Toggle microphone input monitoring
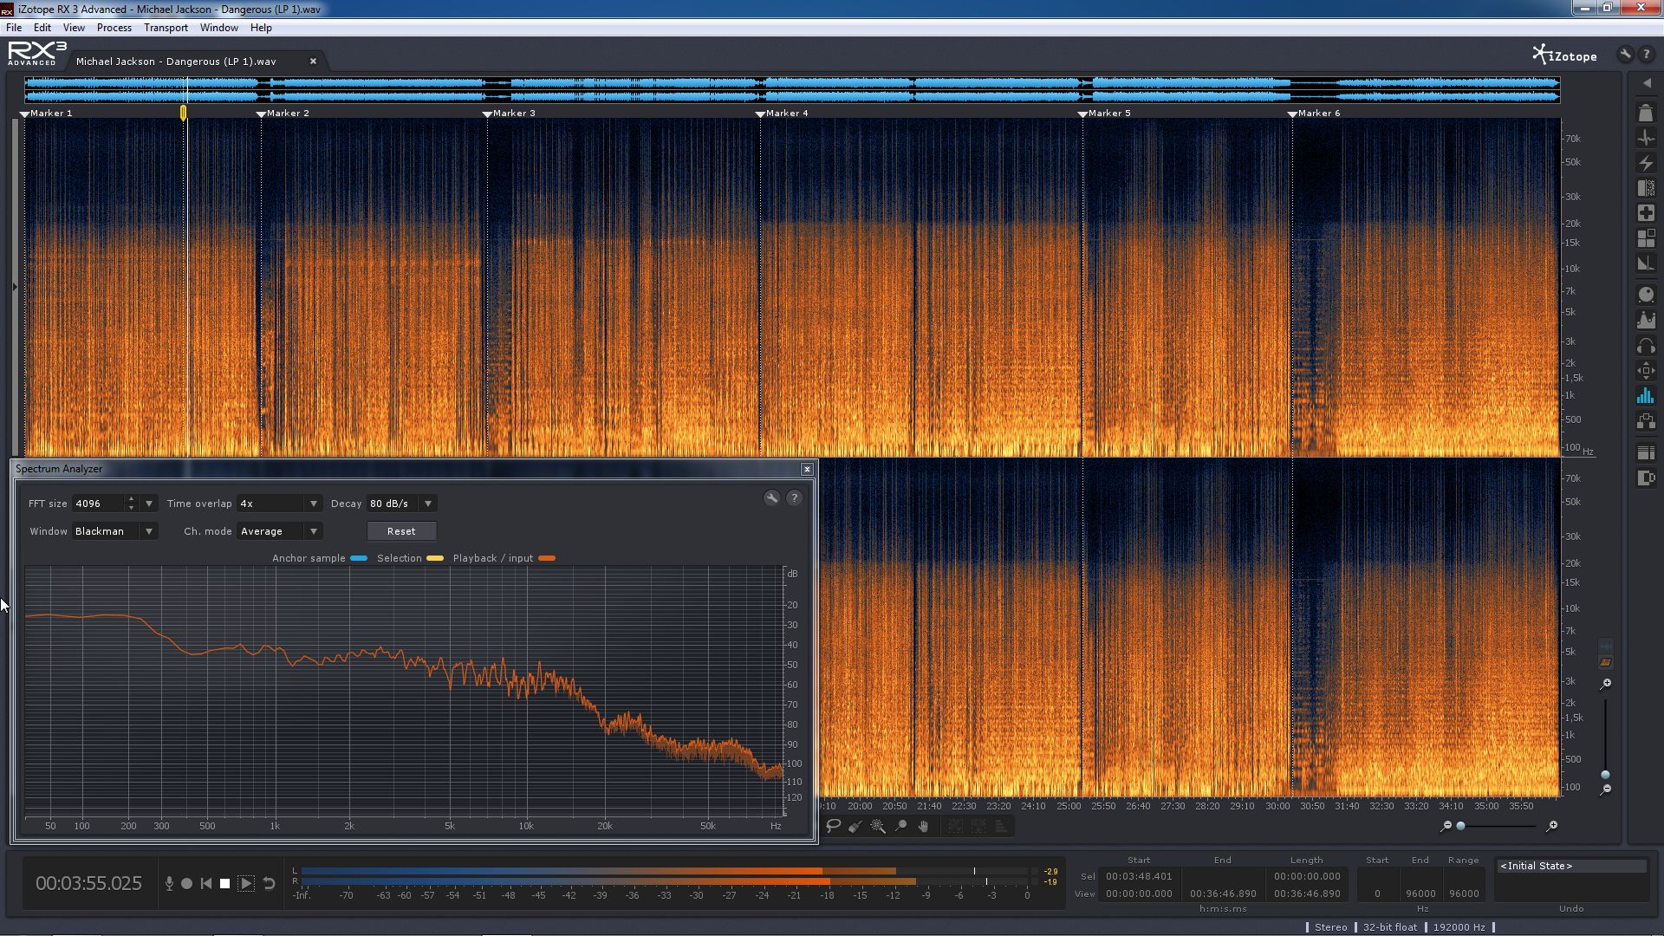This screenshot has height=936, width=1664. [x=169, y=883]
